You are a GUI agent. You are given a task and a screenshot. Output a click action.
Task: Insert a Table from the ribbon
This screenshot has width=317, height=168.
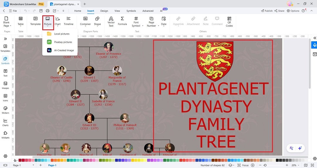tap(21, 21)
